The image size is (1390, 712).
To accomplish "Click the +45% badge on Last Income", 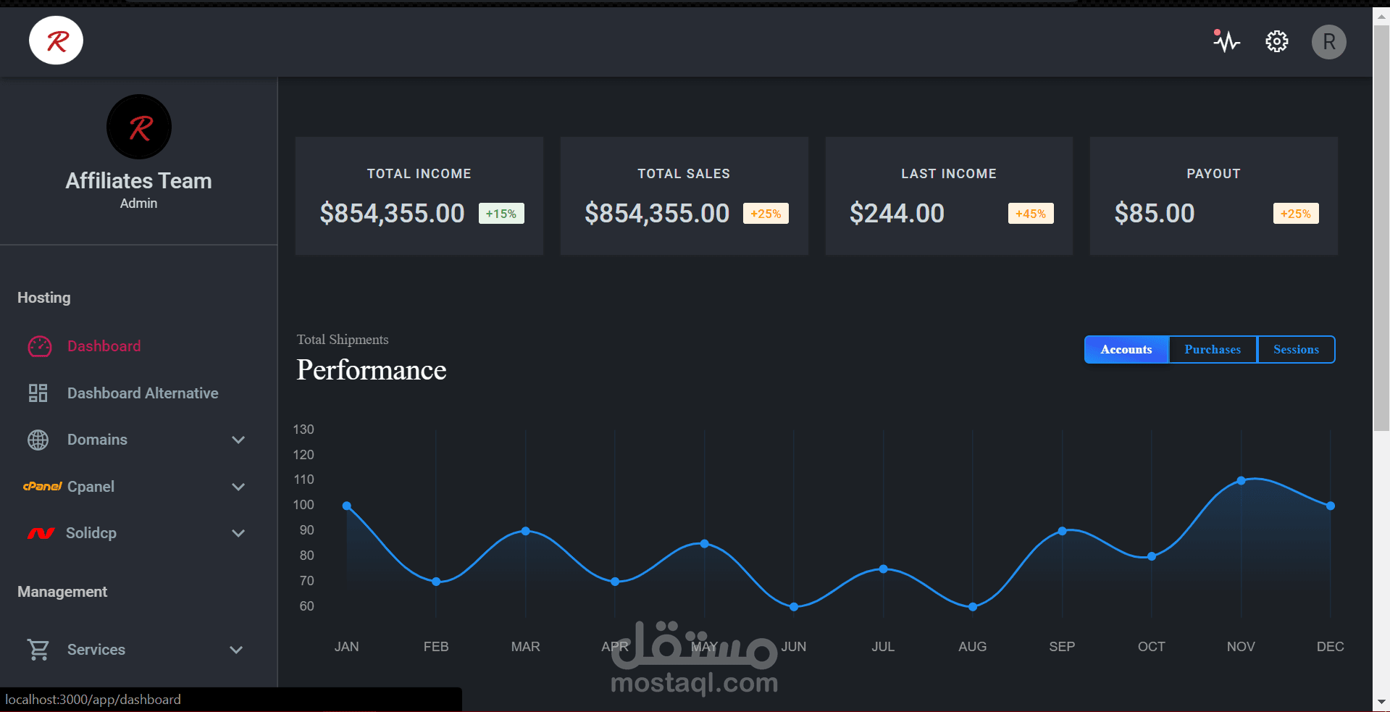I will click(x=1030, y=213).
